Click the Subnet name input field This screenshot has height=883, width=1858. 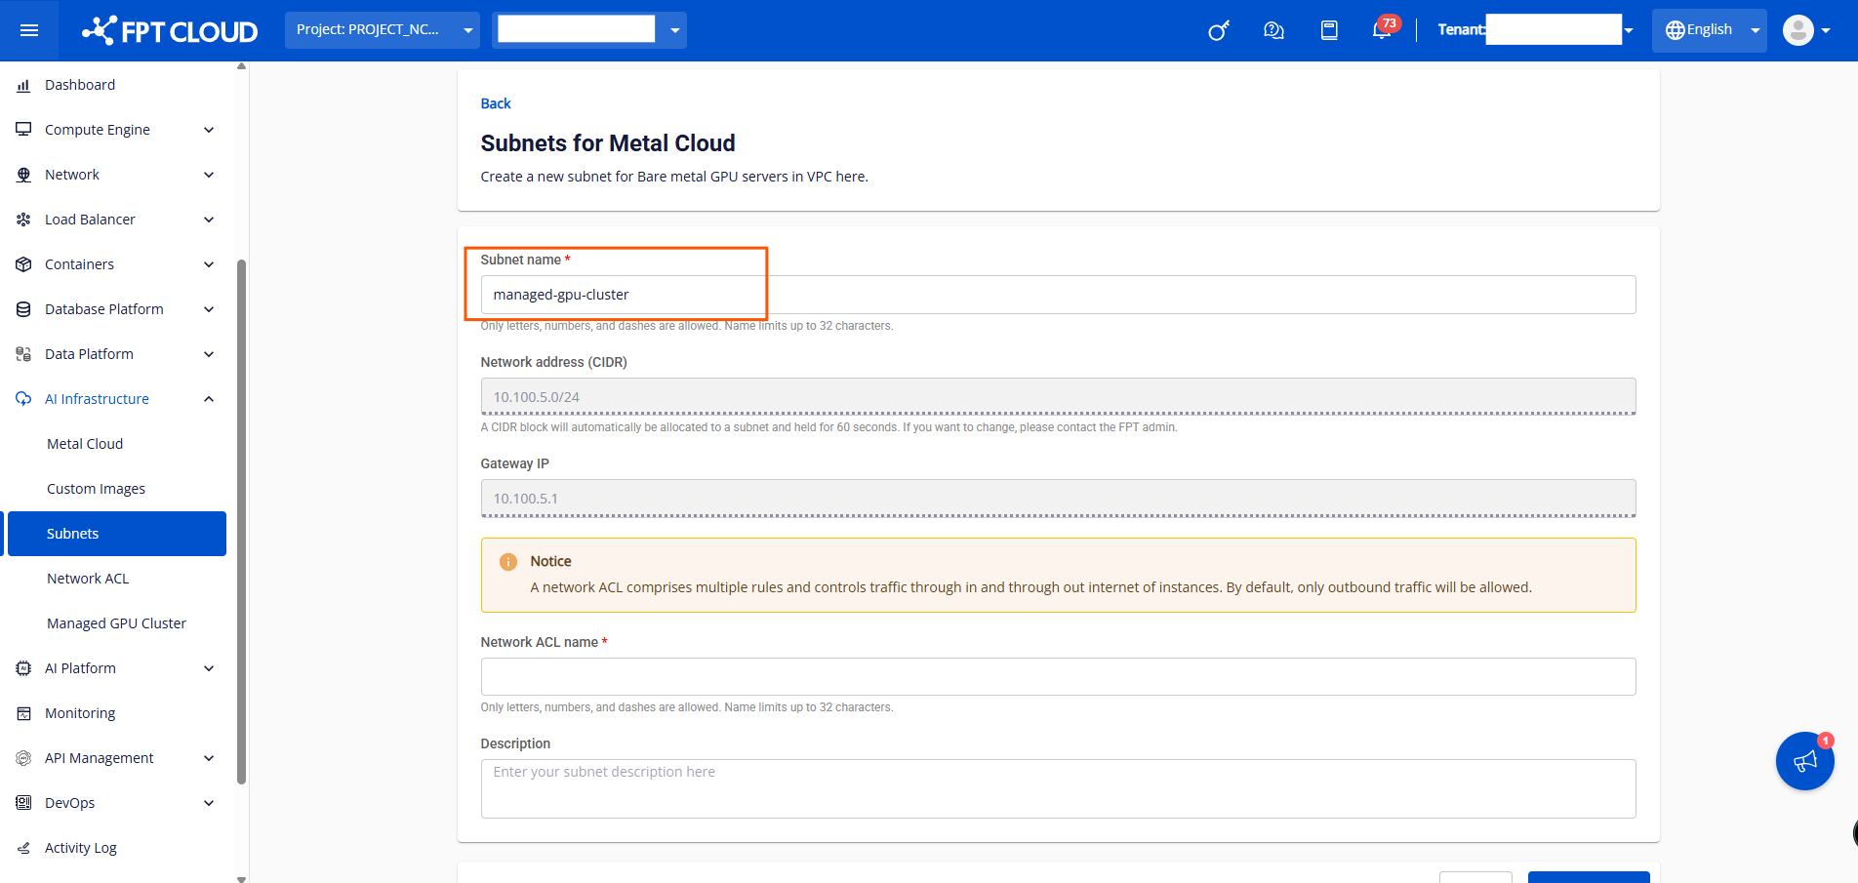tap(1058, 295)
